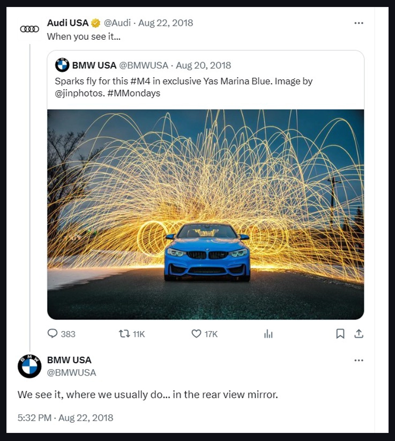Open more options on BMW USA reply

359,360
